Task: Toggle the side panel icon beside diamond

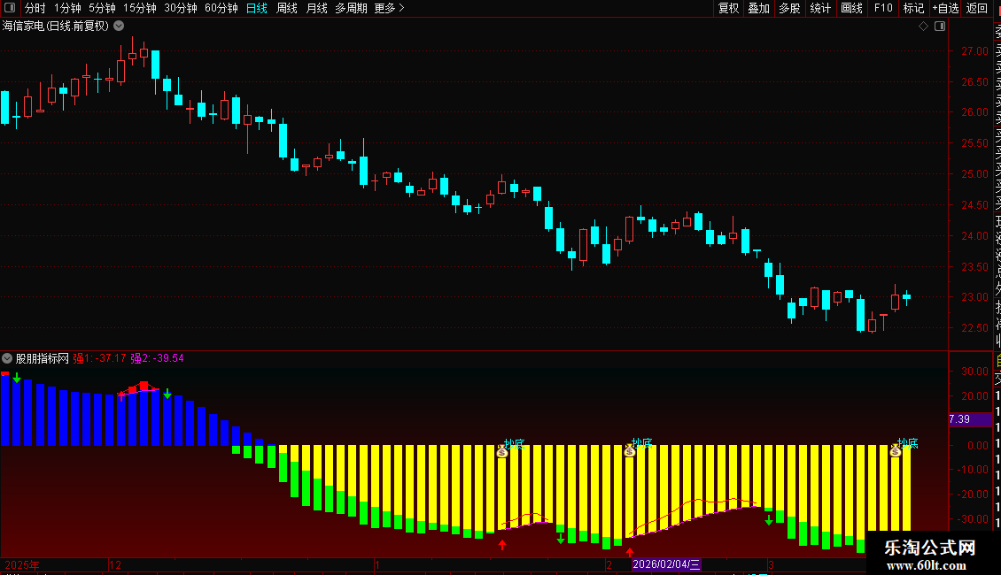Action: 940,27
